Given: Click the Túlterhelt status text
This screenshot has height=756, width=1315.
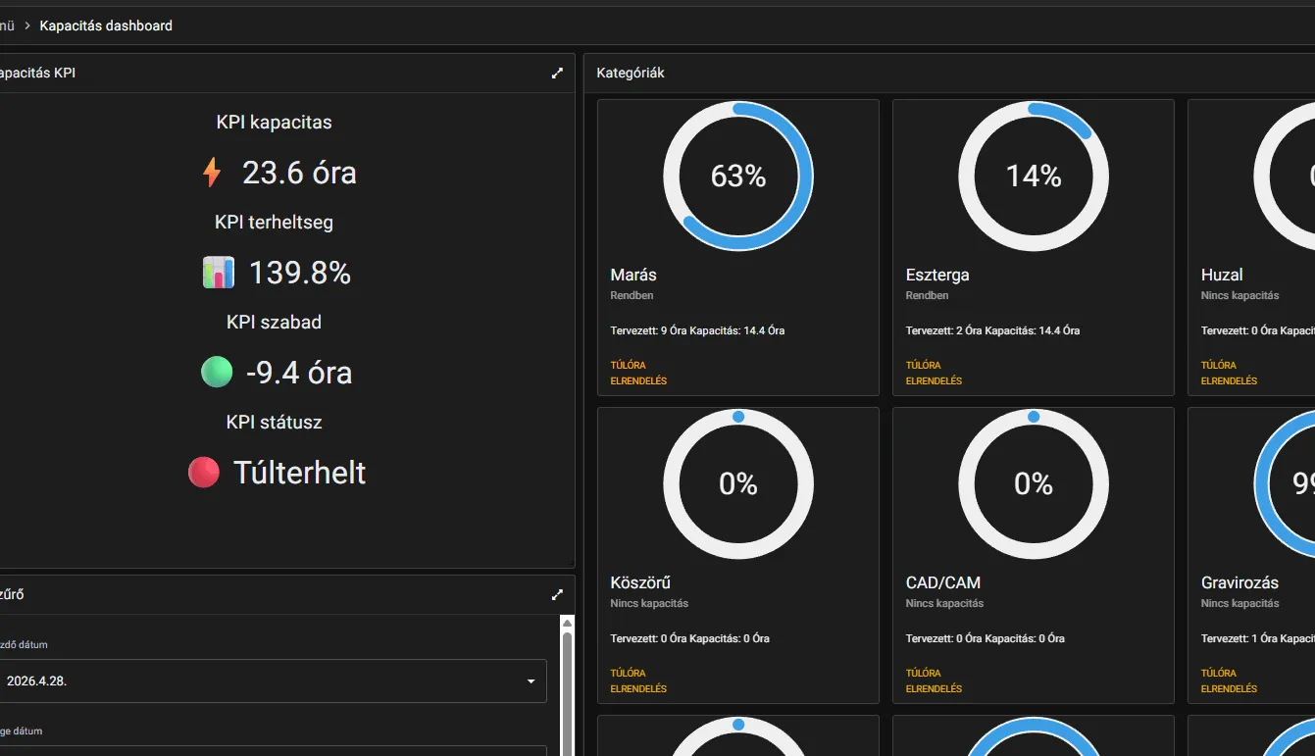Looking at the screenshot, I should [x=300, y=473].
